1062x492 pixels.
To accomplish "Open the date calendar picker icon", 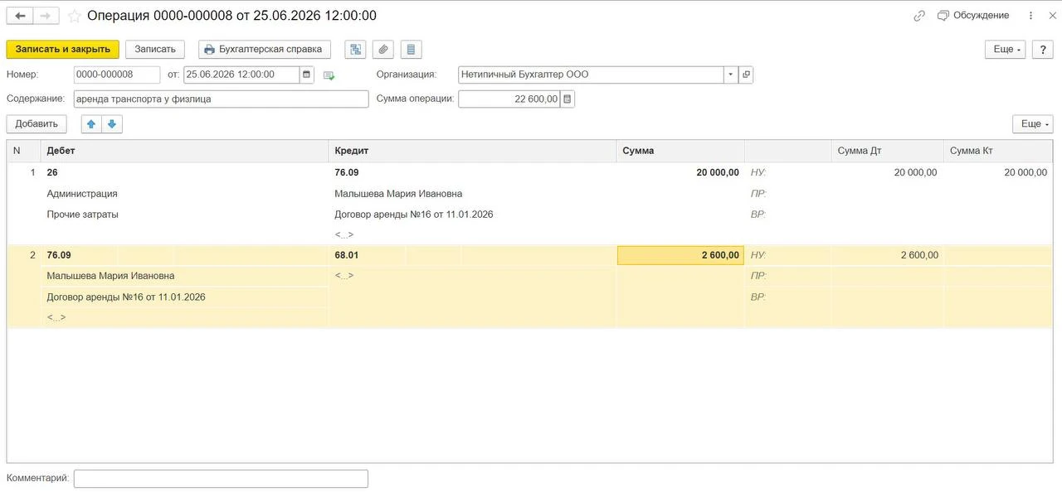I will point(307,75).
